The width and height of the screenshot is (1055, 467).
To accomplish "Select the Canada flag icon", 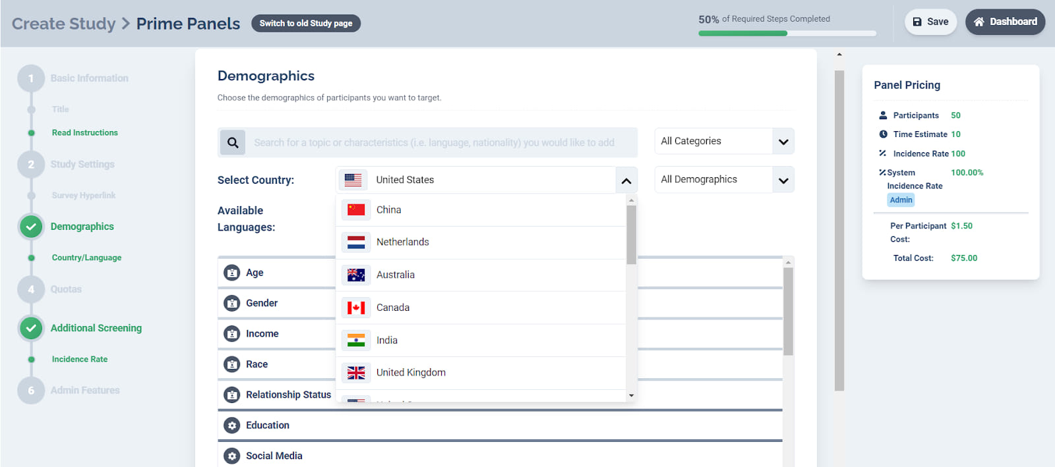I will [x=356, y=308].
